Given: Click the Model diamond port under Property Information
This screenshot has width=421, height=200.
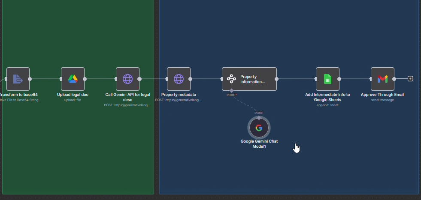Looking at the screenshot, I should (231, 91).
